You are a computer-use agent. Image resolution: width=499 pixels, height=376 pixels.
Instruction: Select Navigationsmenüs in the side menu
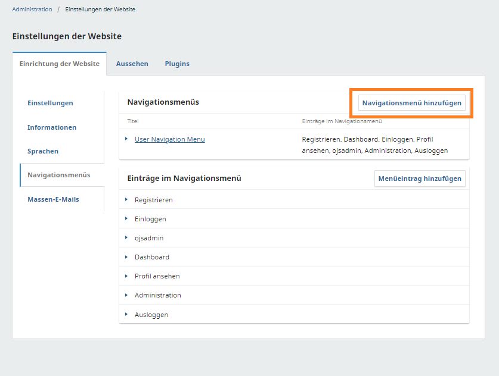pos(58,175)
